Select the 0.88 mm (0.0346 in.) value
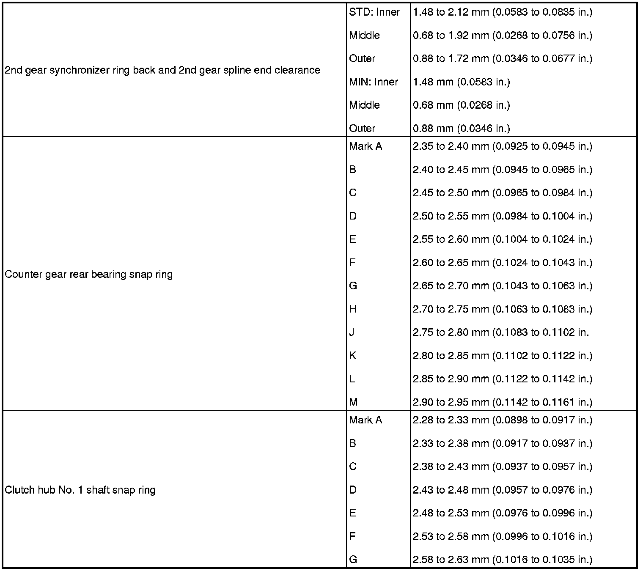 pyautogui.click(x=462, y=129)
